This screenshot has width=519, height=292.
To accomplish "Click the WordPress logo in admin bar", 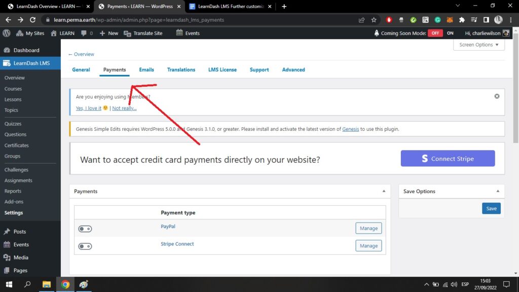I will 7,33.
